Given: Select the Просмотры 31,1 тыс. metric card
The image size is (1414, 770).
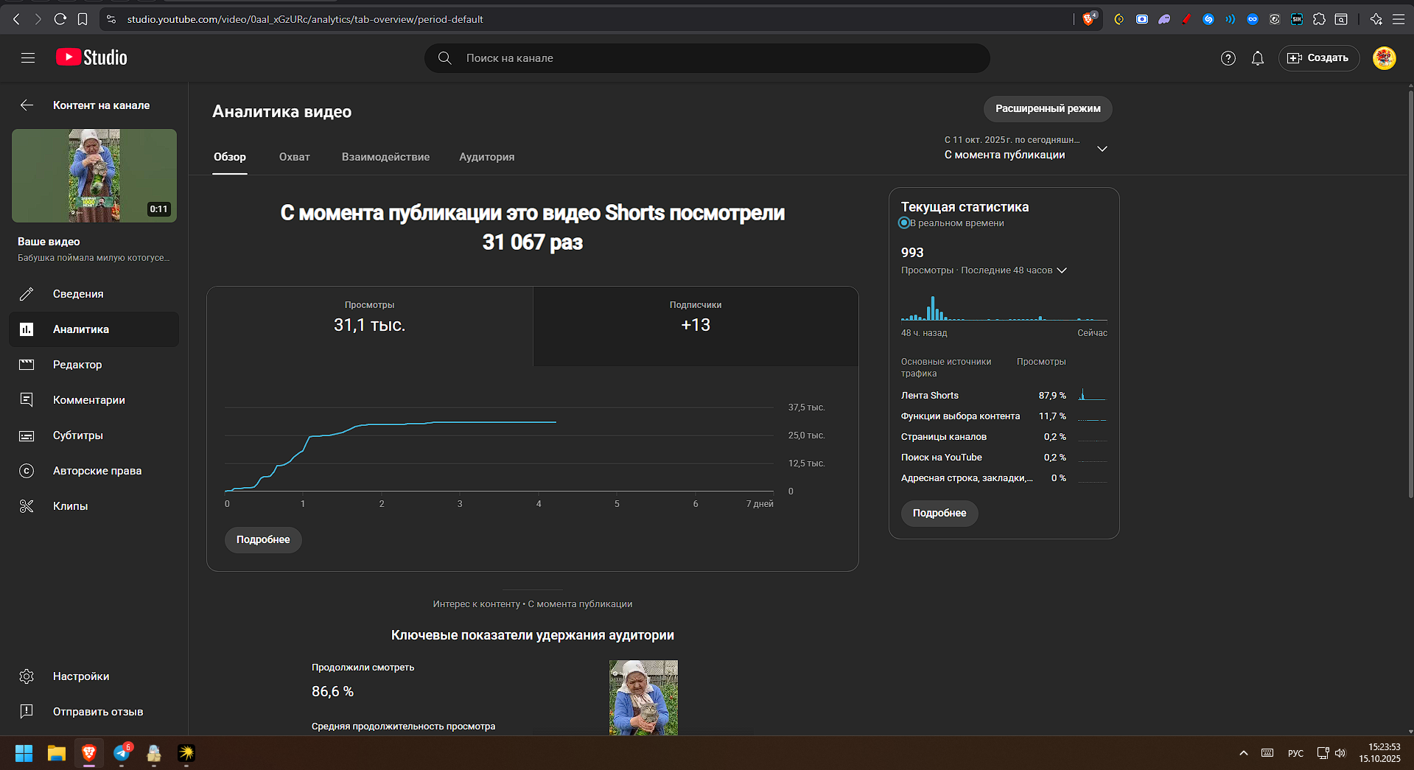Looking at the screenshot, I should (x=369, y=326).
